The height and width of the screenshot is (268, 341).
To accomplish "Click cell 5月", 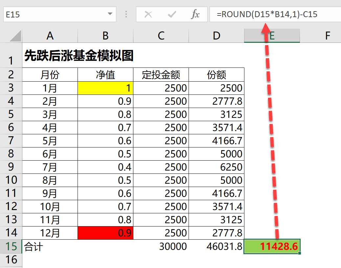I will click(50, 141).
